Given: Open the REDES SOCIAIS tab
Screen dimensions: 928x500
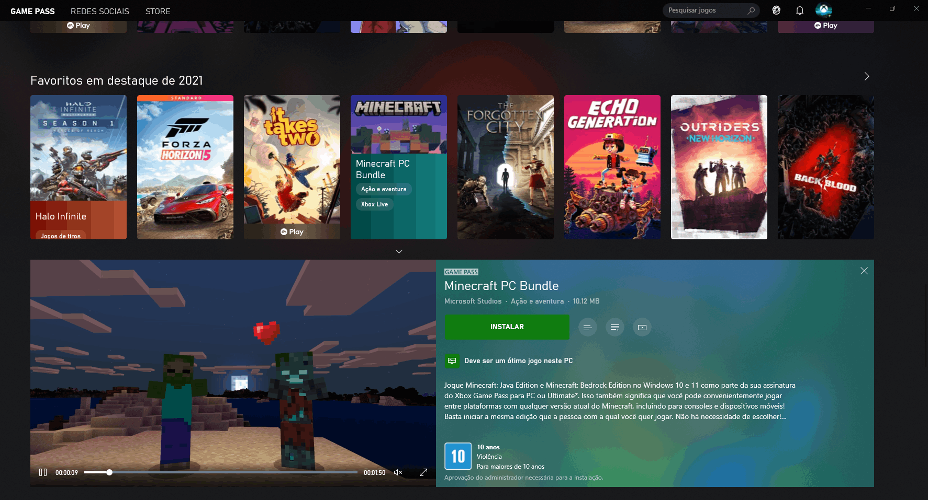Looking at the screenshot, I should [100, 11].
